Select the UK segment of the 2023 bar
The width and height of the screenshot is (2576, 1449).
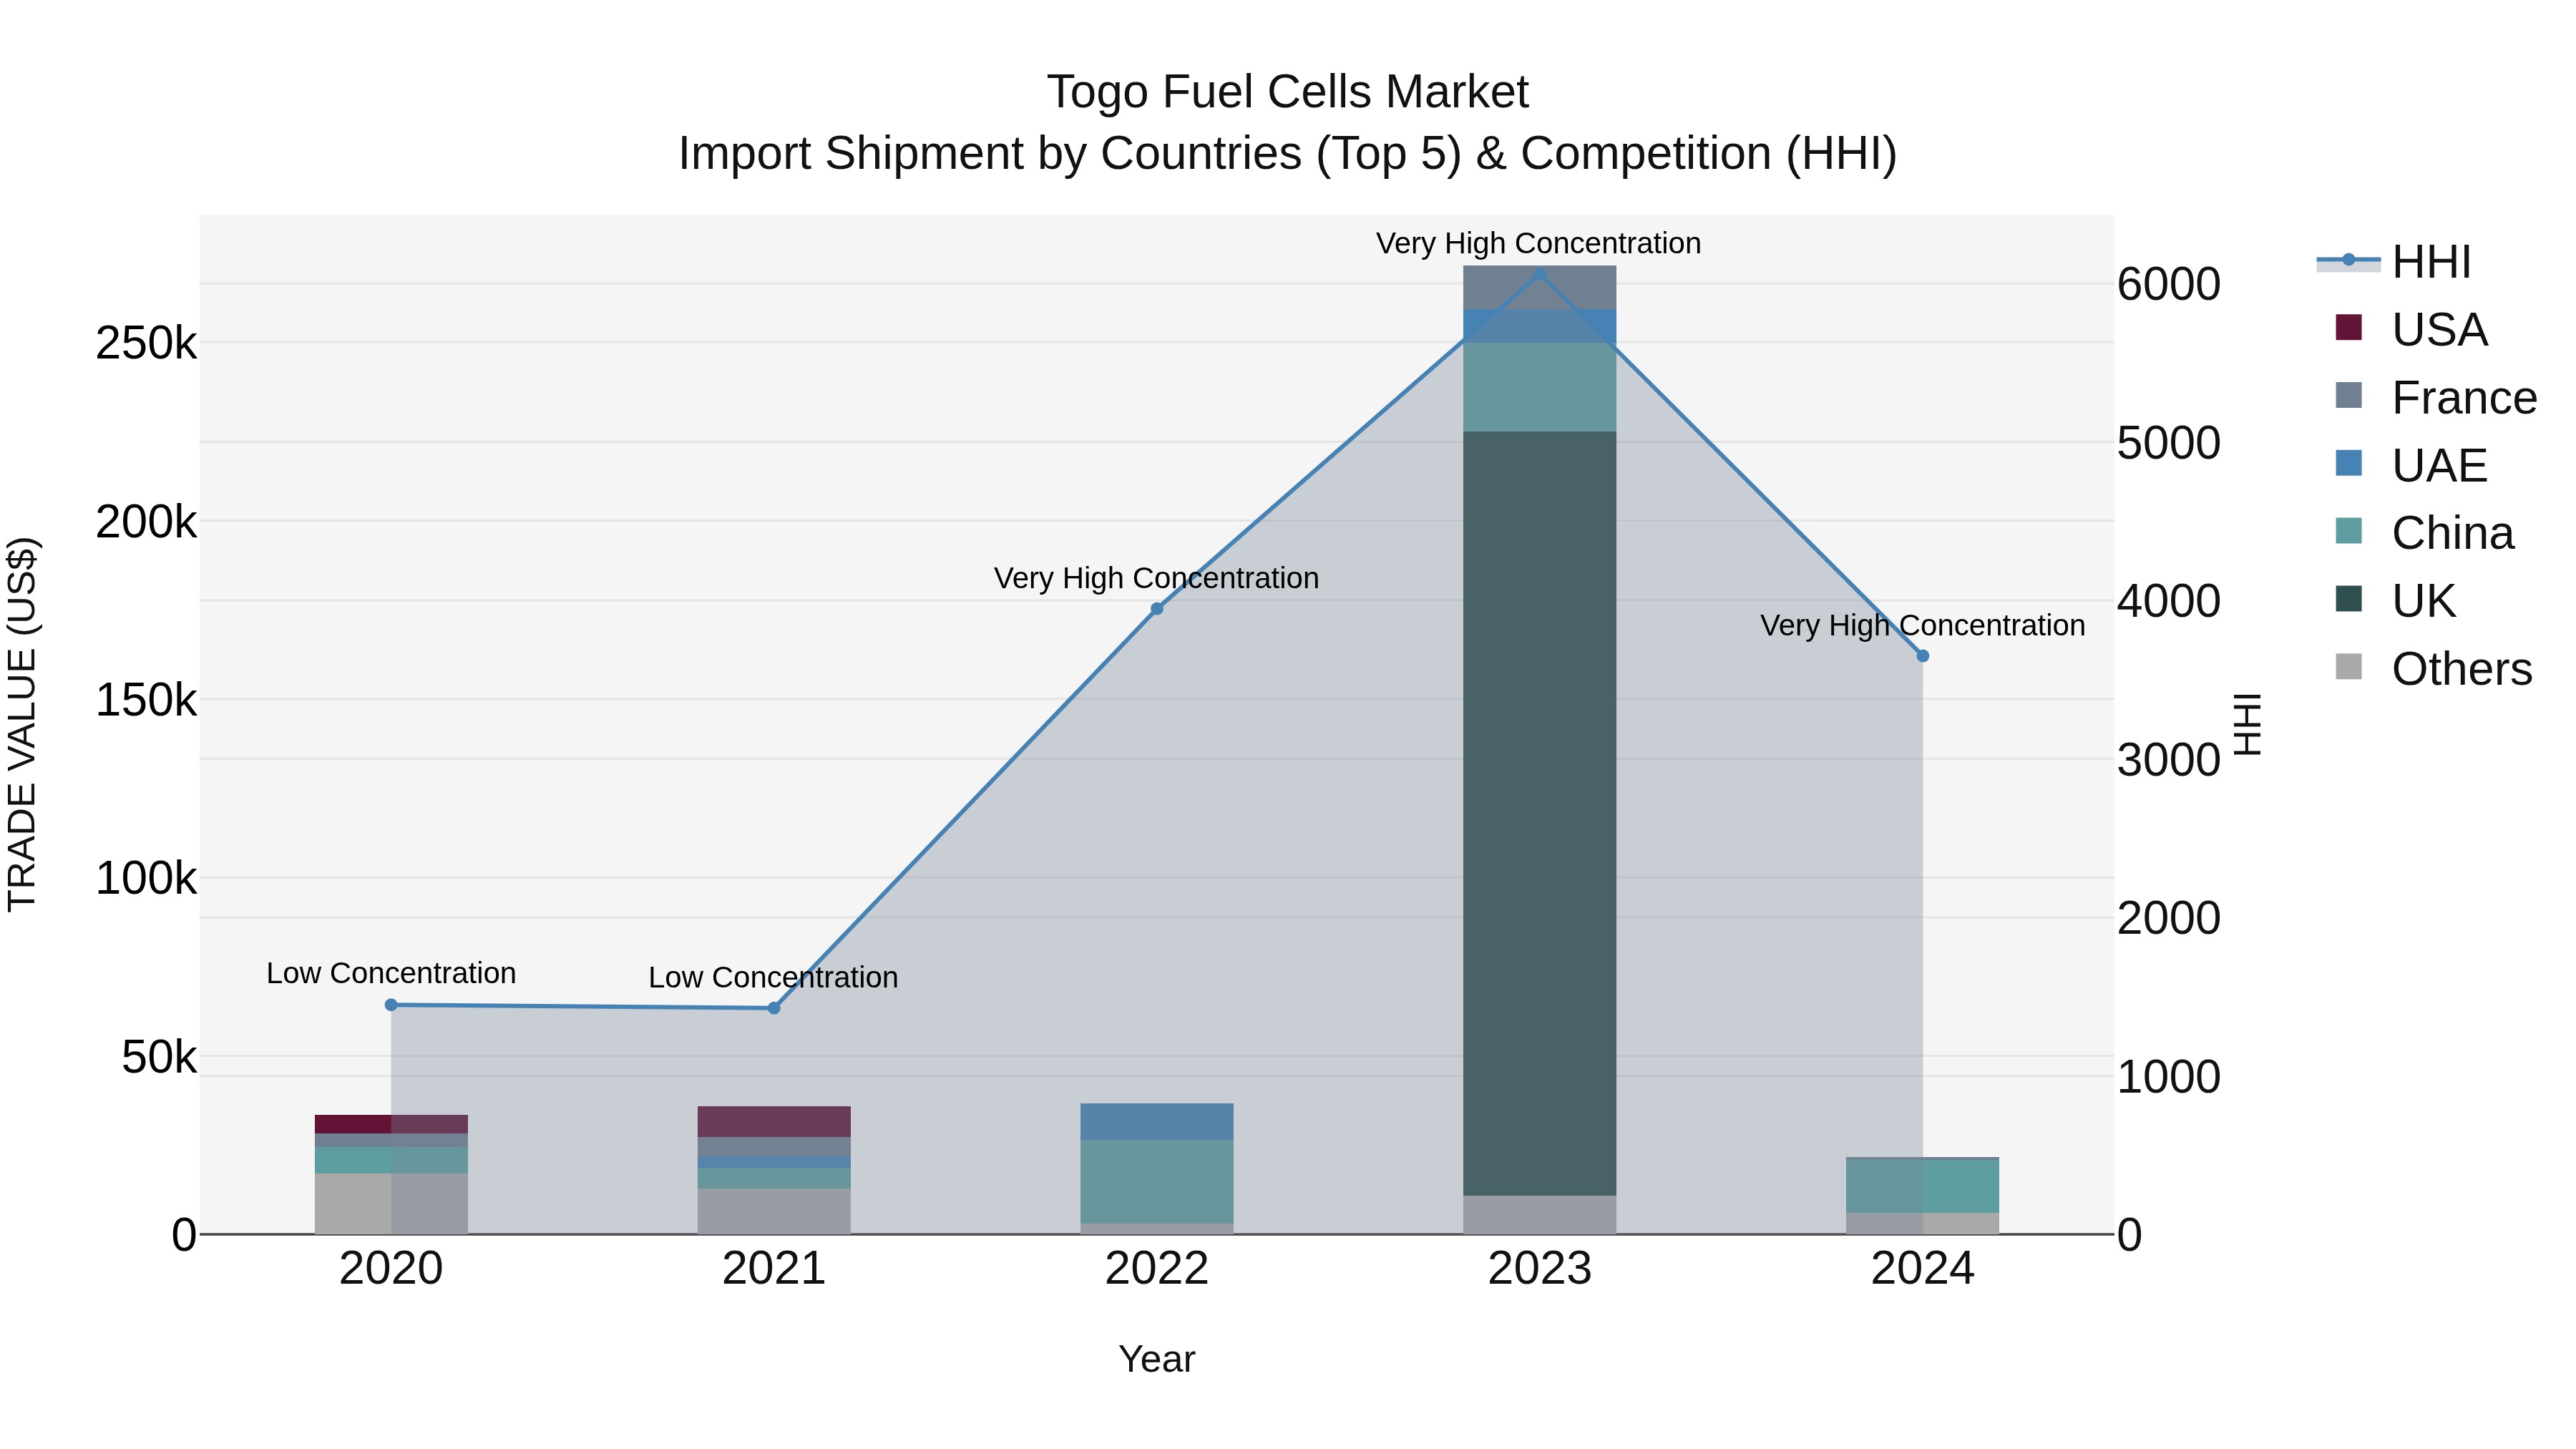1540,814
